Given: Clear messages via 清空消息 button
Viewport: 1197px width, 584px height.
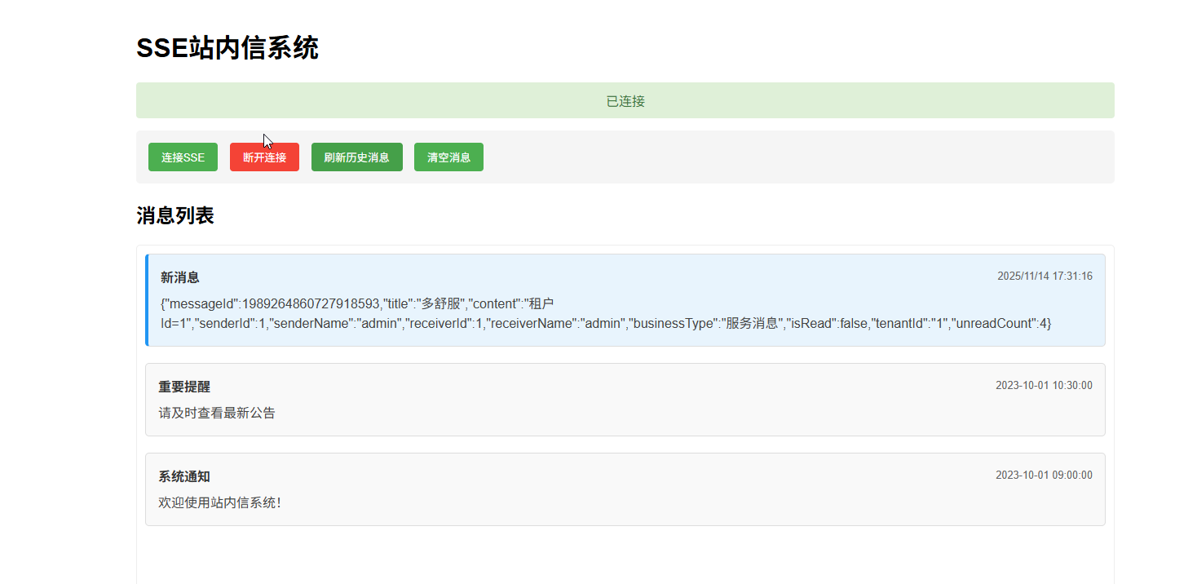Looking at the screenshot, I should click(x=448, y=157).
